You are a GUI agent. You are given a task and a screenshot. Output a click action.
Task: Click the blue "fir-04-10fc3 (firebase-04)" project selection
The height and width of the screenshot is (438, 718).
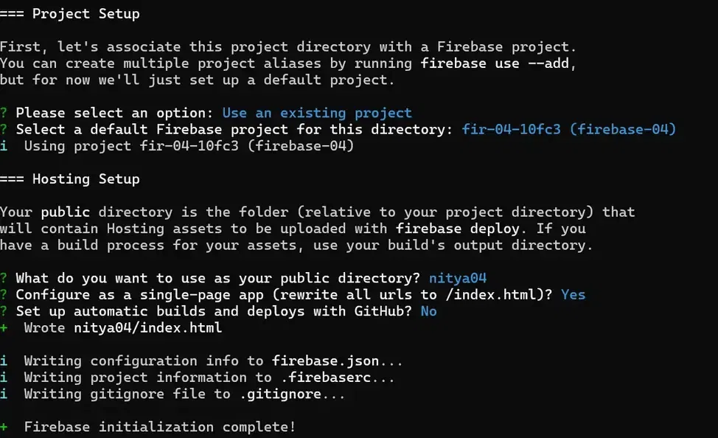(569, 130)
